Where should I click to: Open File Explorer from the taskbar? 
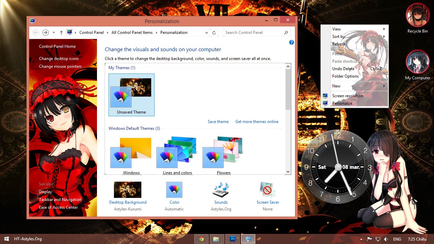[216, 239]
